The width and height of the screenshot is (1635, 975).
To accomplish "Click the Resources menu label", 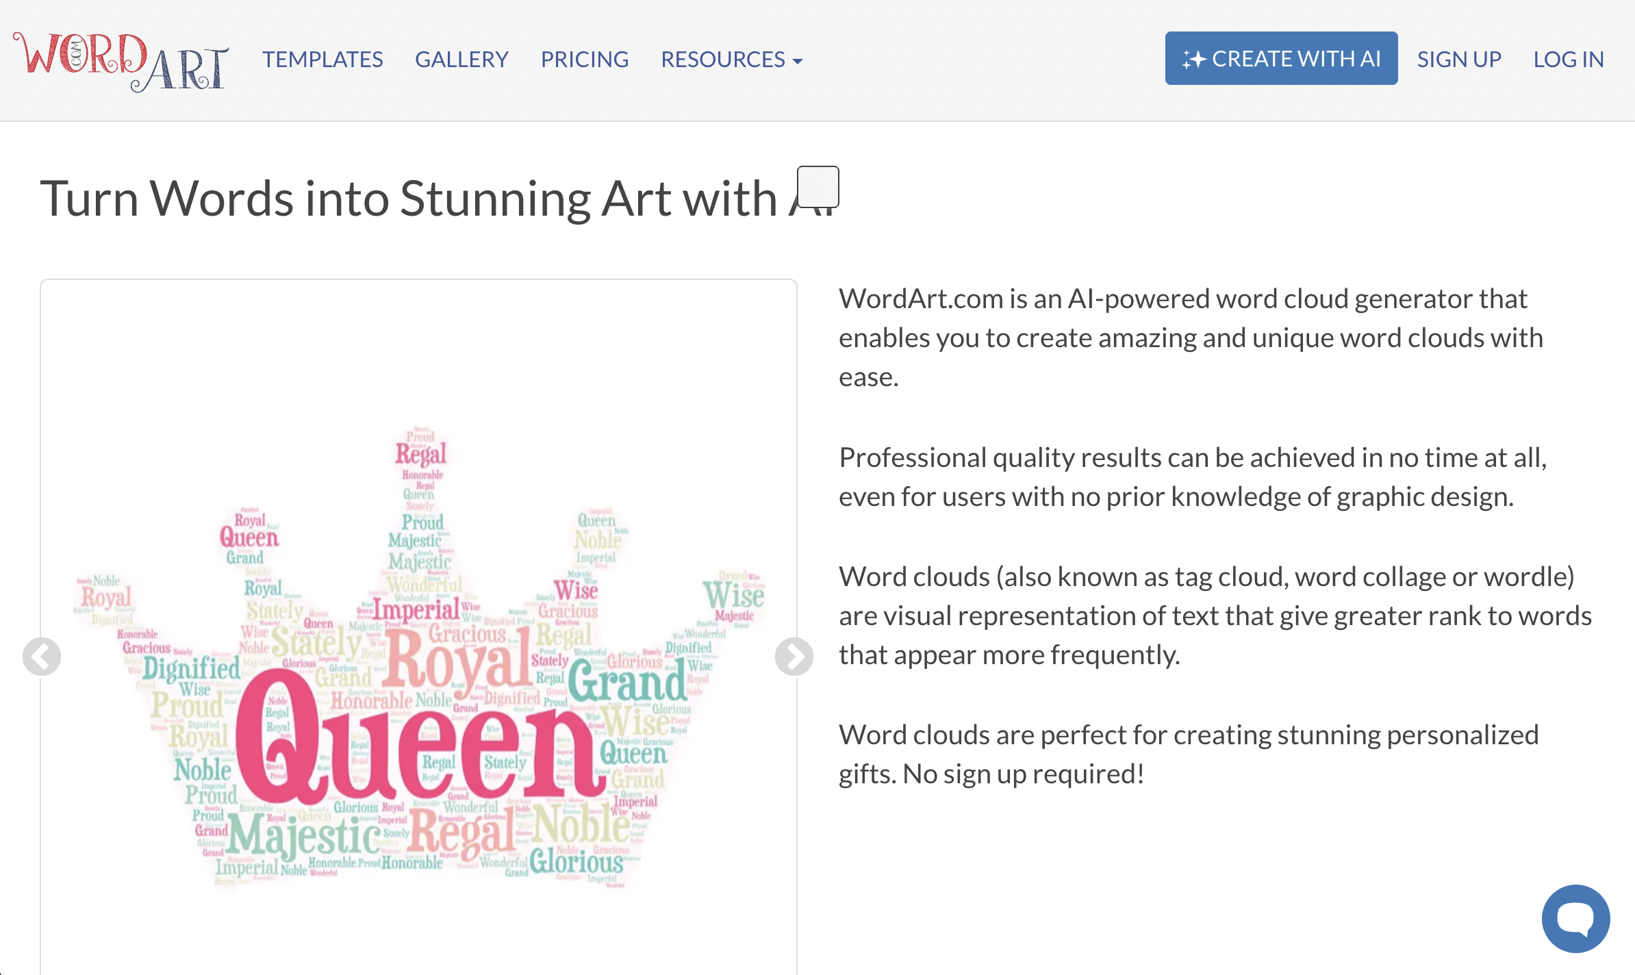I will (x=722, y=60).
